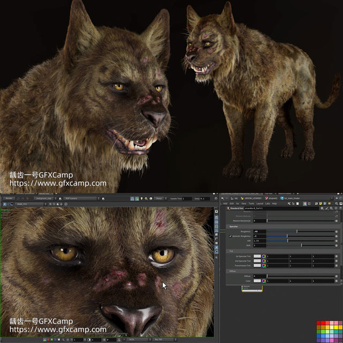Select the obj path segment
This screenshot has height=343, width=343.
point(234,198)
